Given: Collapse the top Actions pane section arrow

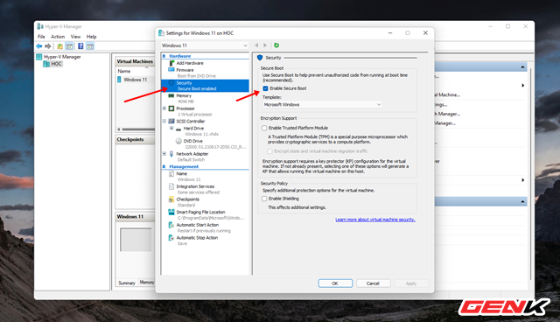Looking at the screenshot, I should [522, 67].
